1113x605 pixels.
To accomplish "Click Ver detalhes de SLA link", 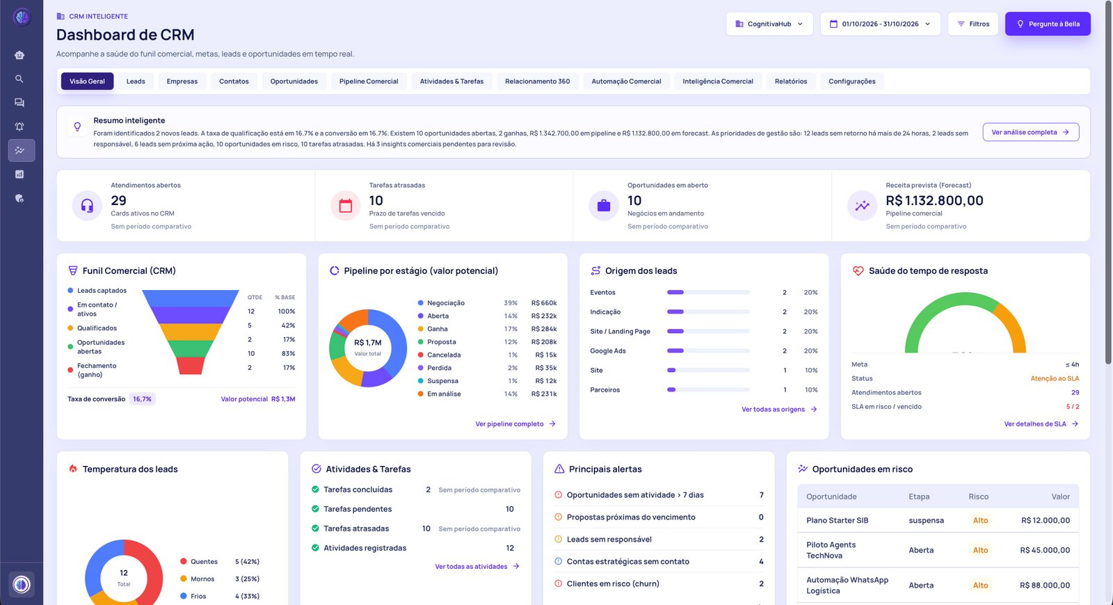I will [x=1041, y=424].
